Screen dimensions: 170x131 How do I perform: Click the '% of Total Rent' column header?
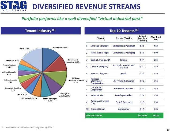coord(156,38)
